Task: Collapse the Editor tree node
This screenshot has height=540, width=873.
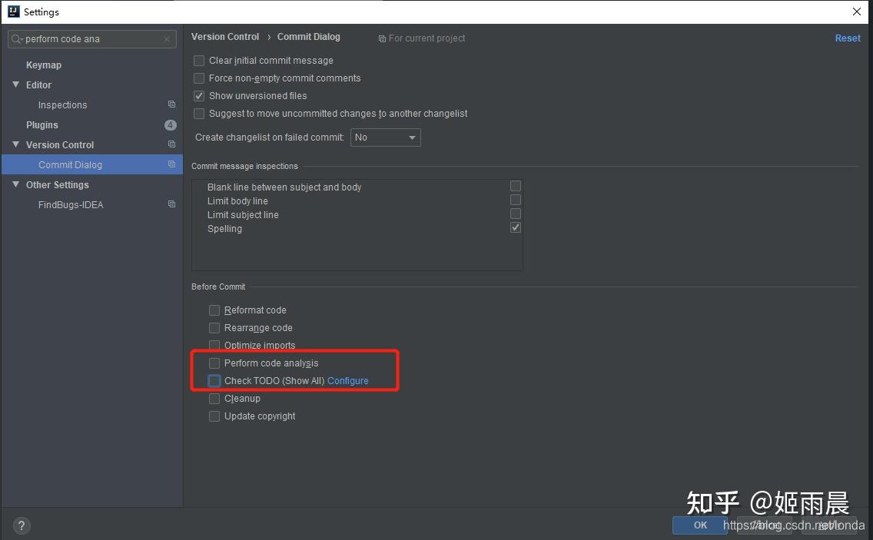Action: tap(15, 84)
